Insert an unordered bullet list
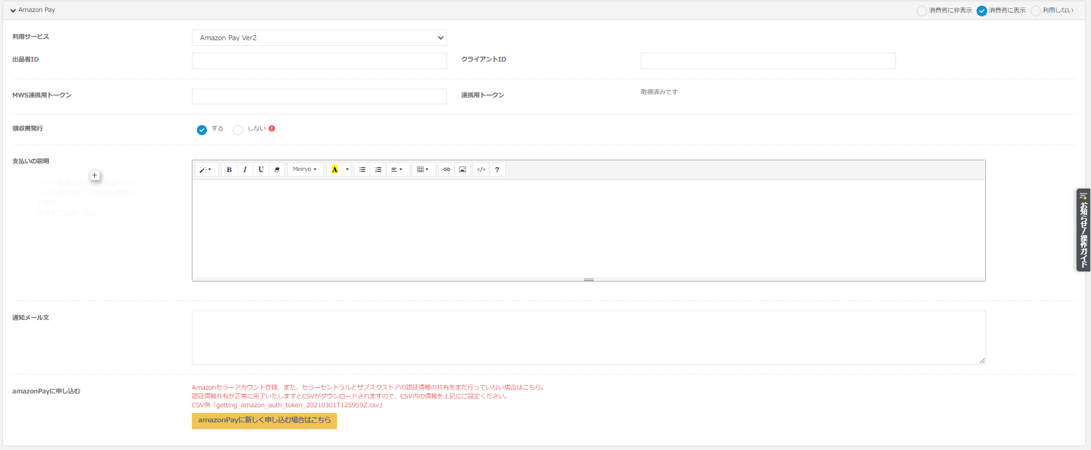The width and height of the screenshot is (1091, 450). (362, 170)
